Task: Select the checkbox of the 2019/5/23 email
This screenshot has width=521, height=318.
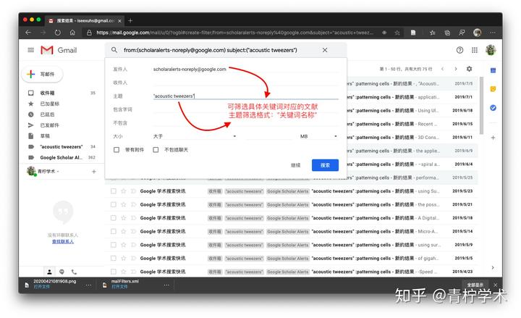Action: click(114, 191)
